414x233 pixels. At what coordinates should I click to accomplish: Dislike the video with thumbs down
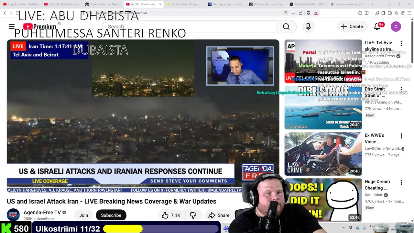193,215
